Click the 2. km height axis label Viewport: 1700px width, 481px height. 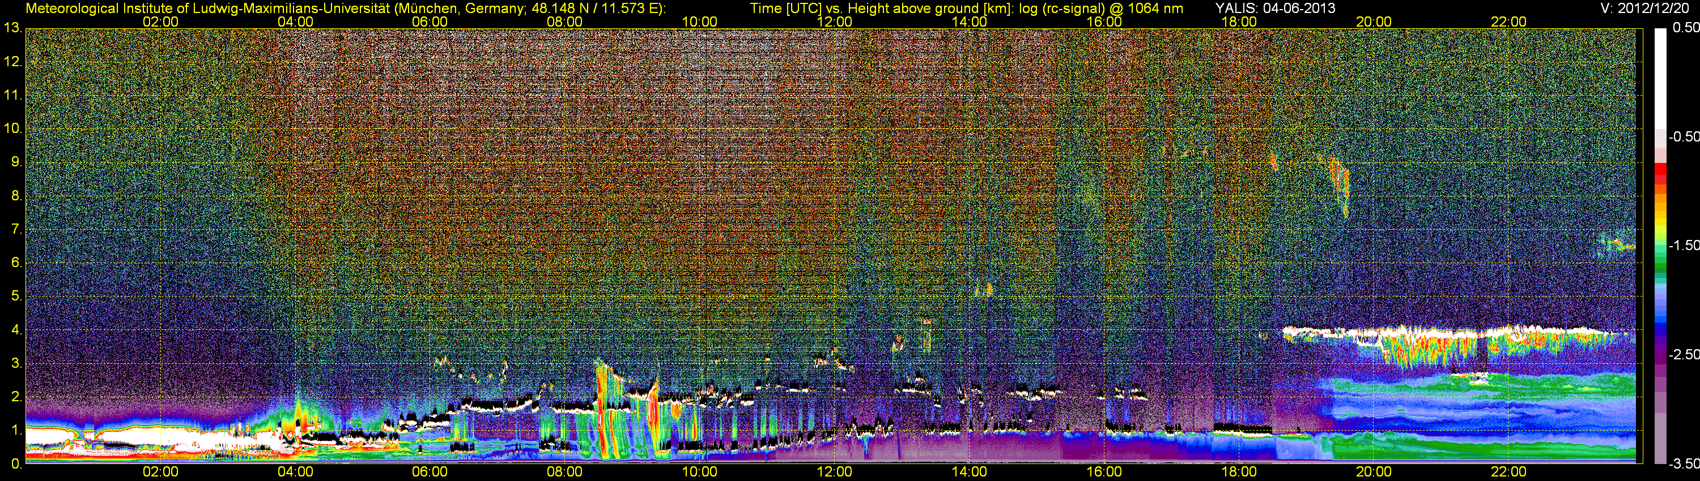(16, 397)
